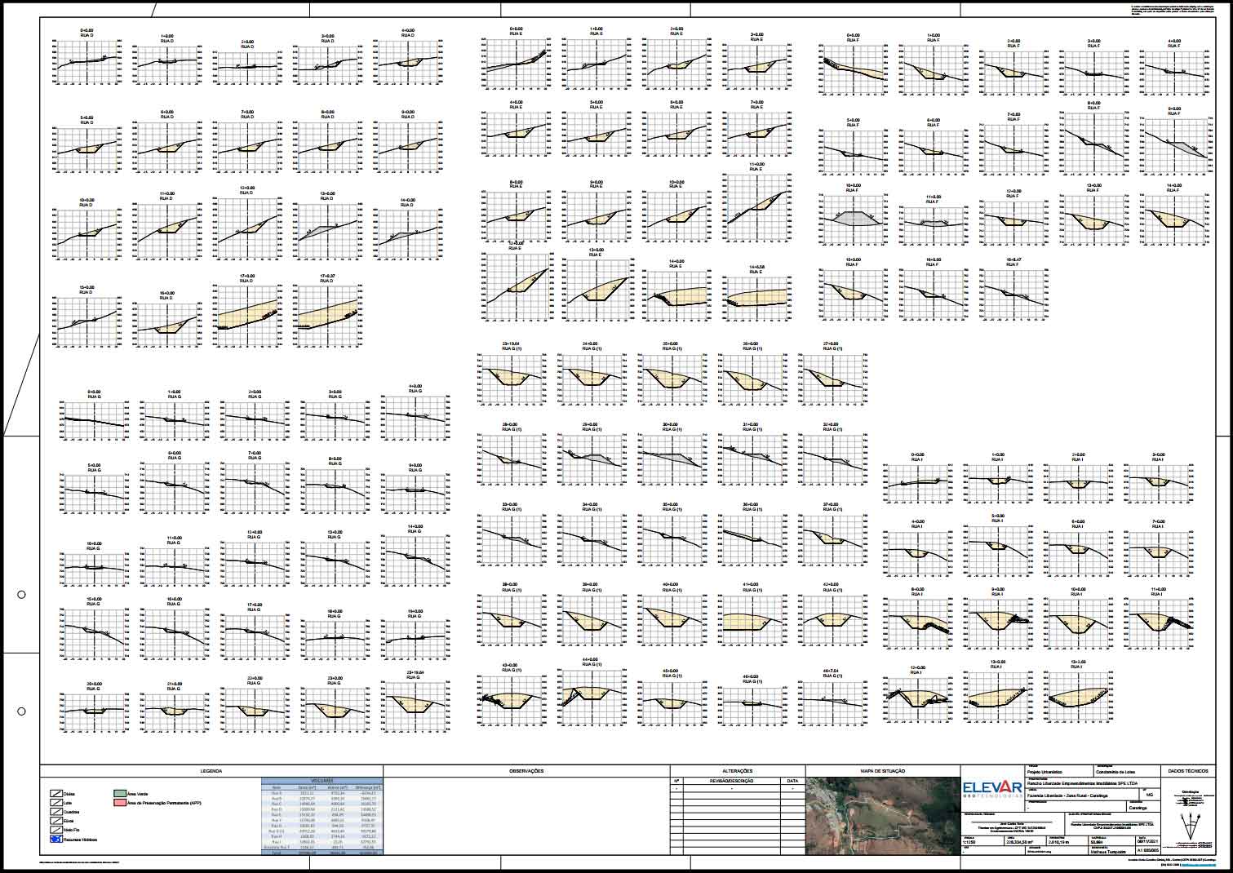
Task: Click the Dados Técnicos heading
Action: click(x=1188, y=771)
